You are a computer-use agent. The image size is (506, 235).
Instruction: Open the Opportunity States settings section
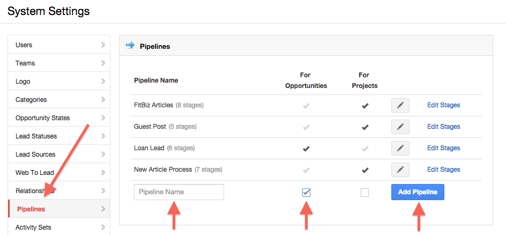click(x=43, y=118)
